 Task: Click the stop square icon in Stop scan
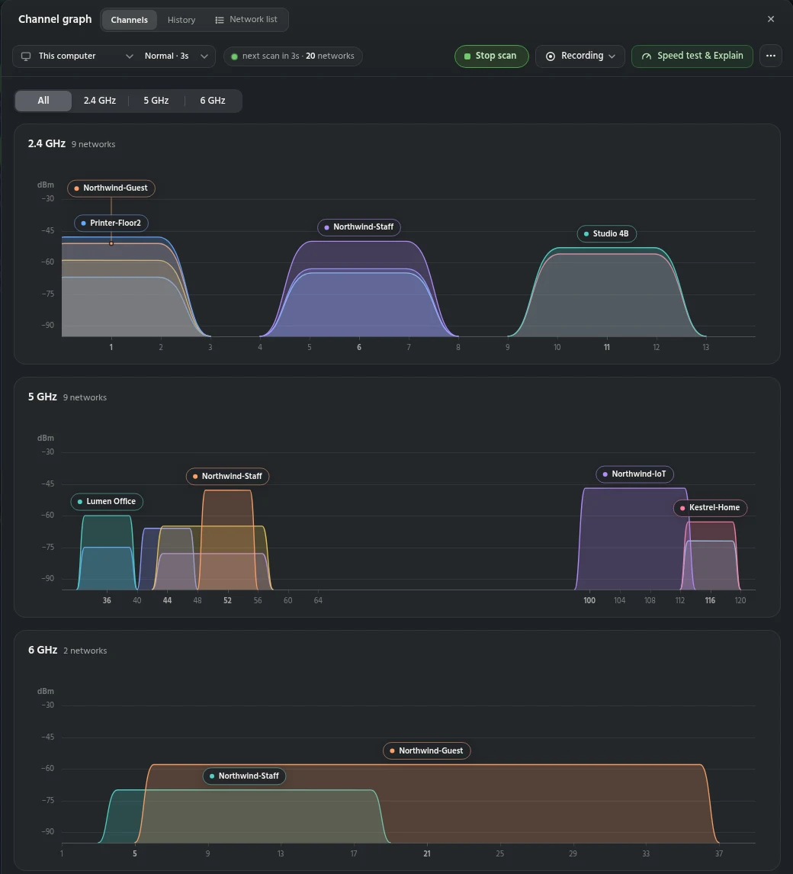(x=467, y=56)
